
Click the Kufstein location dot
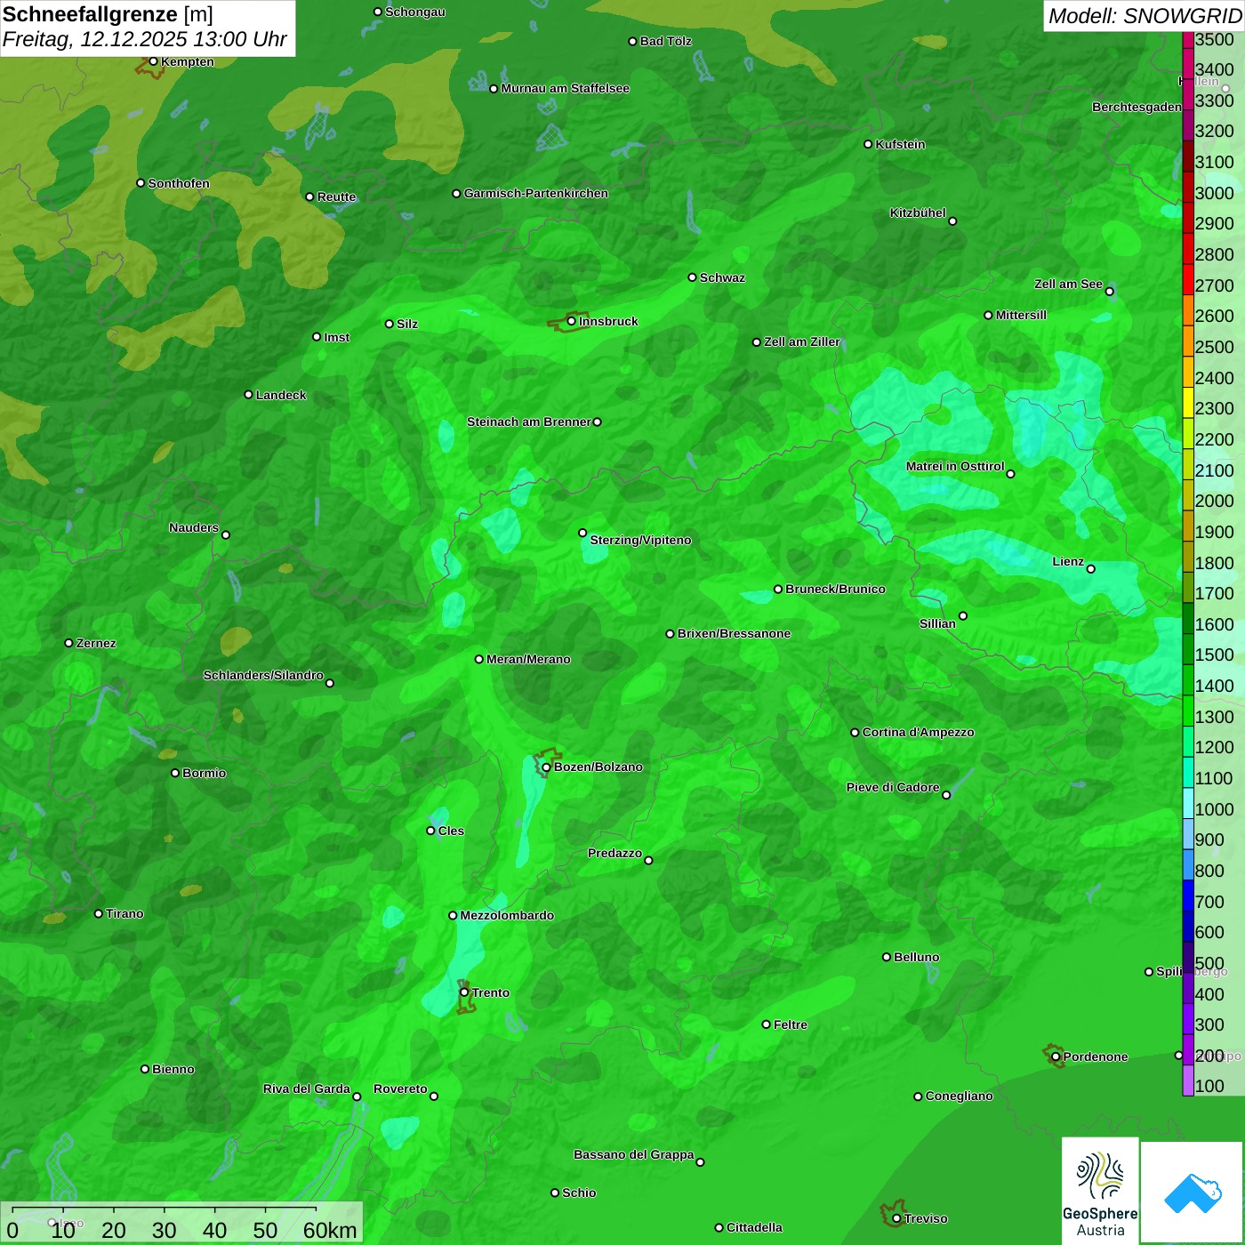(x=869, y=144)
